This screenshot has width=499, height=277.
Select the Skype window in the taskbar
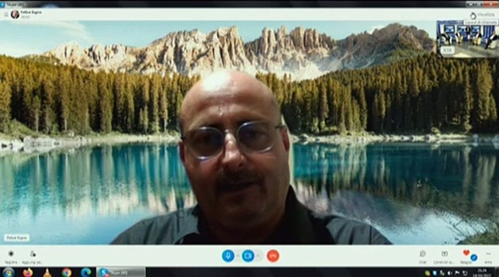[121, 272]
